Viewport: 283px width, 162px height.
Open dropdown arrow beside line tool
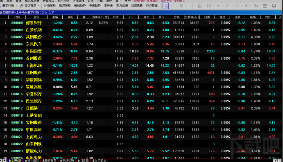177,6
